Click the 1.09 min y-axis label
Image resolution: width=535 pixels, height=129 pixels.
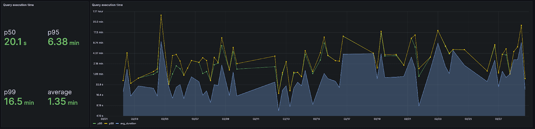(x=98, y=74)
